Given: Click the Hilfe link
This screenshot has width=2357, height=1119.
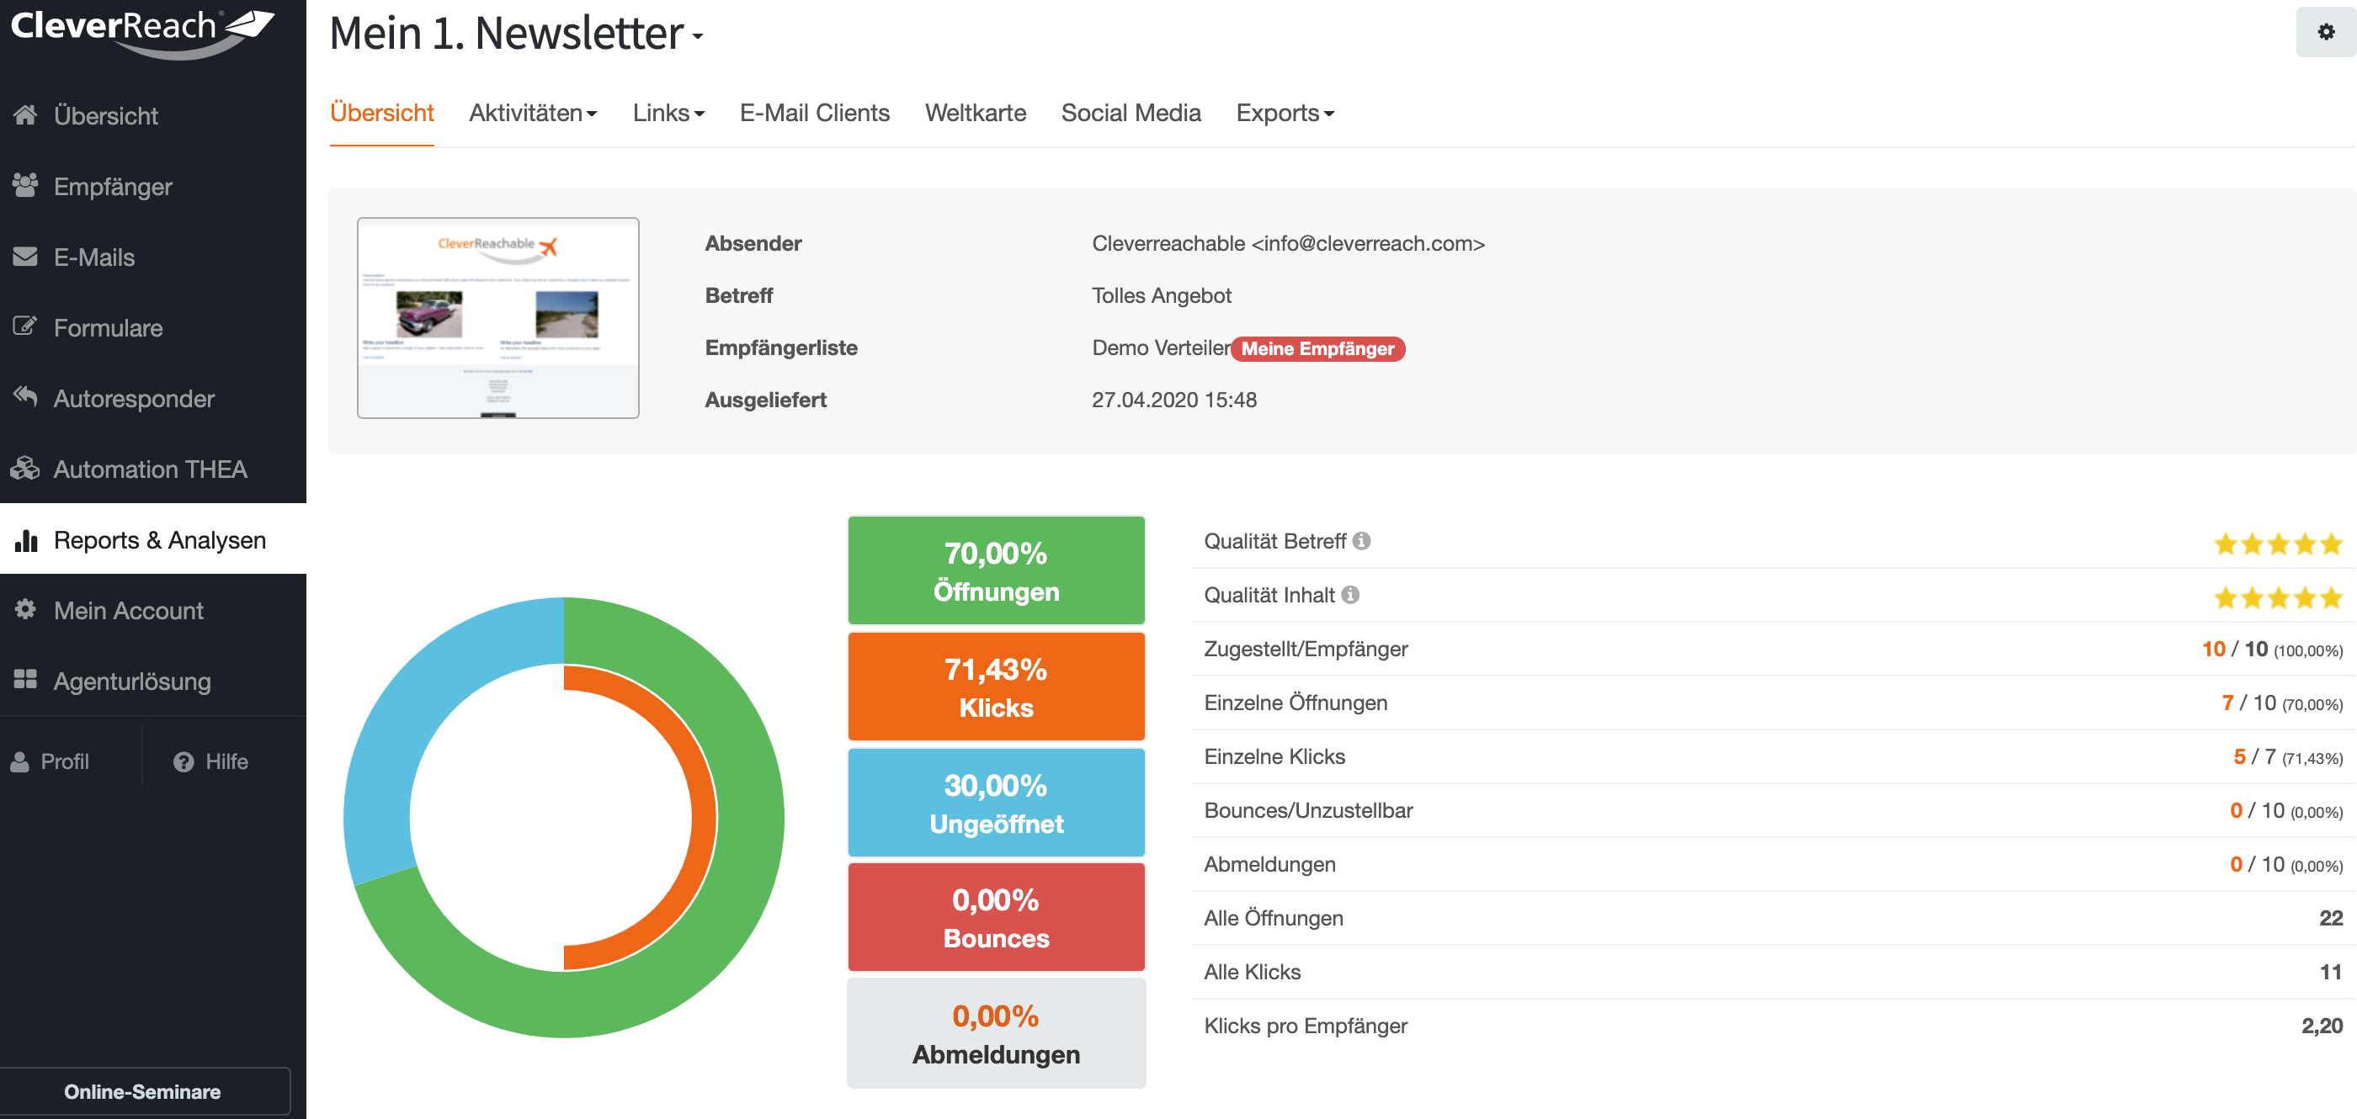Looking at the screenshot, I should point(210,761).
